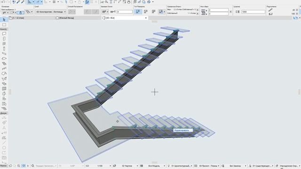The width and height of the screenshot is (301, 169).
Task: Select the Arrow tool in the toolbox
Action: [x=4, y=20]
